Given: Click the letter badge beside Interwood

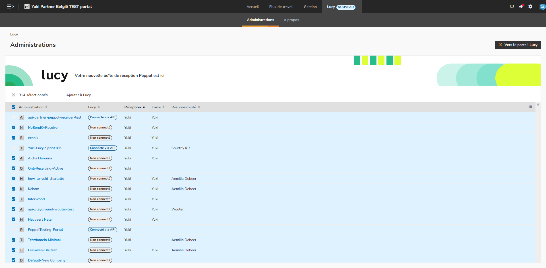Looking at the screenshot, I should pyautogui.click(x=21, y=199).
